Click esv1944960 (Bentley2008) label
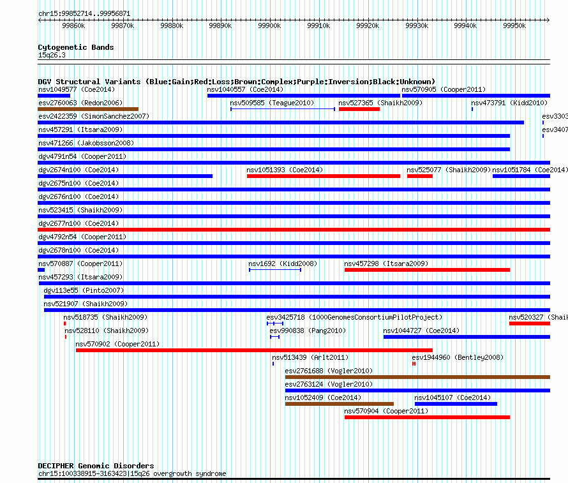This screenshot has height=483, width=568. (x=458, y=357)
